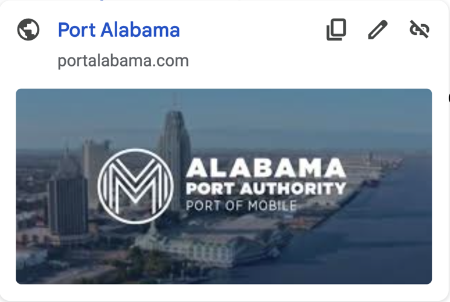Click the ALABAMA heading in the image
This screenshot has width=450, height=302.
coord(266,168)
